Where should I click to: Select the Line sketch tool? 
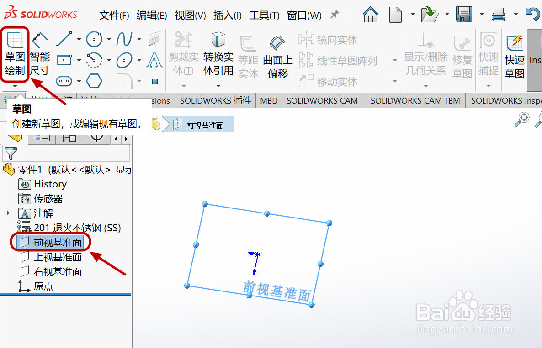pos(64,39)
